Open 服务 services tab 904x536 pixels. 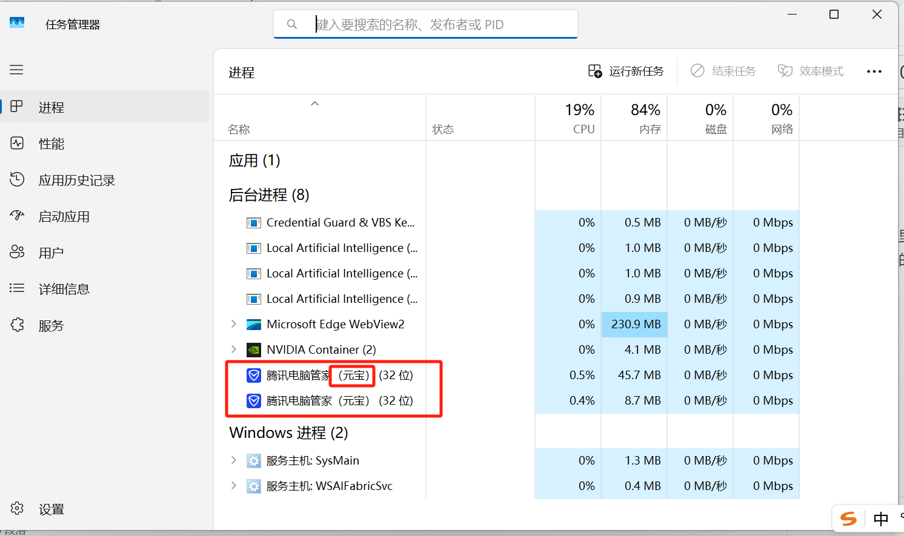pyautogui.click(x=105, y=325)
